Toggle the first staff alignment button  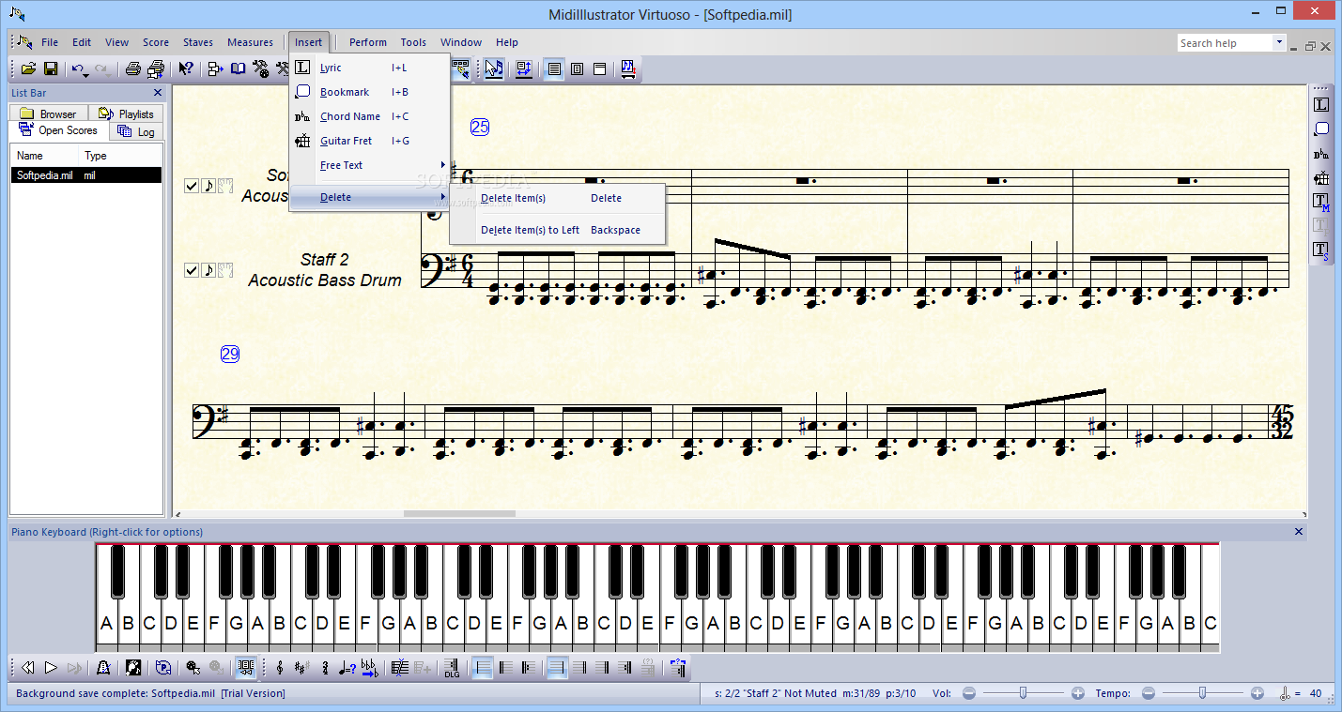tap(484, 667)
